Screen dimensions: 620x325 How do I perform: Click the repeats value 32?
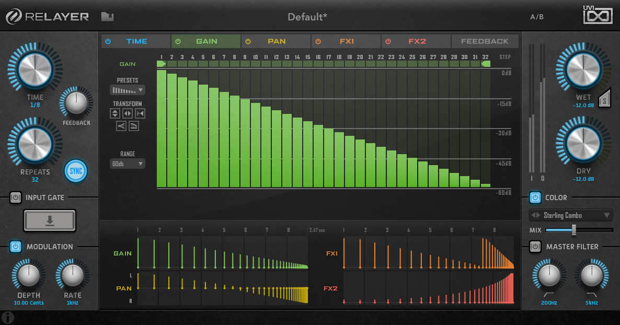coord(35,180)
